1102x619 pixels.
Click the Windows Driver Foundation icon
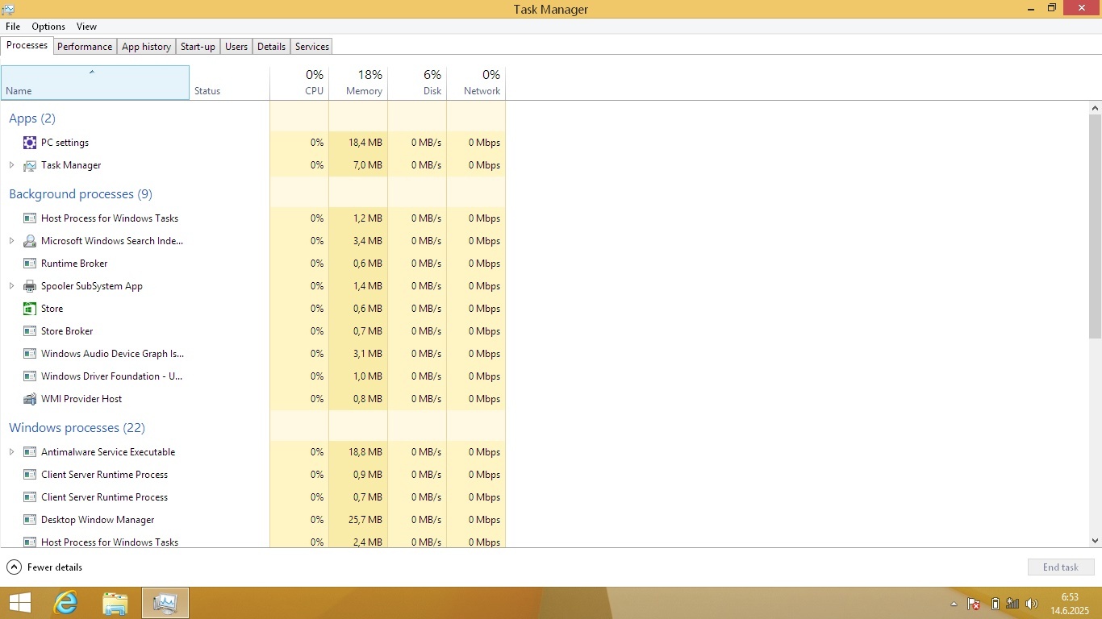(30, 376)
